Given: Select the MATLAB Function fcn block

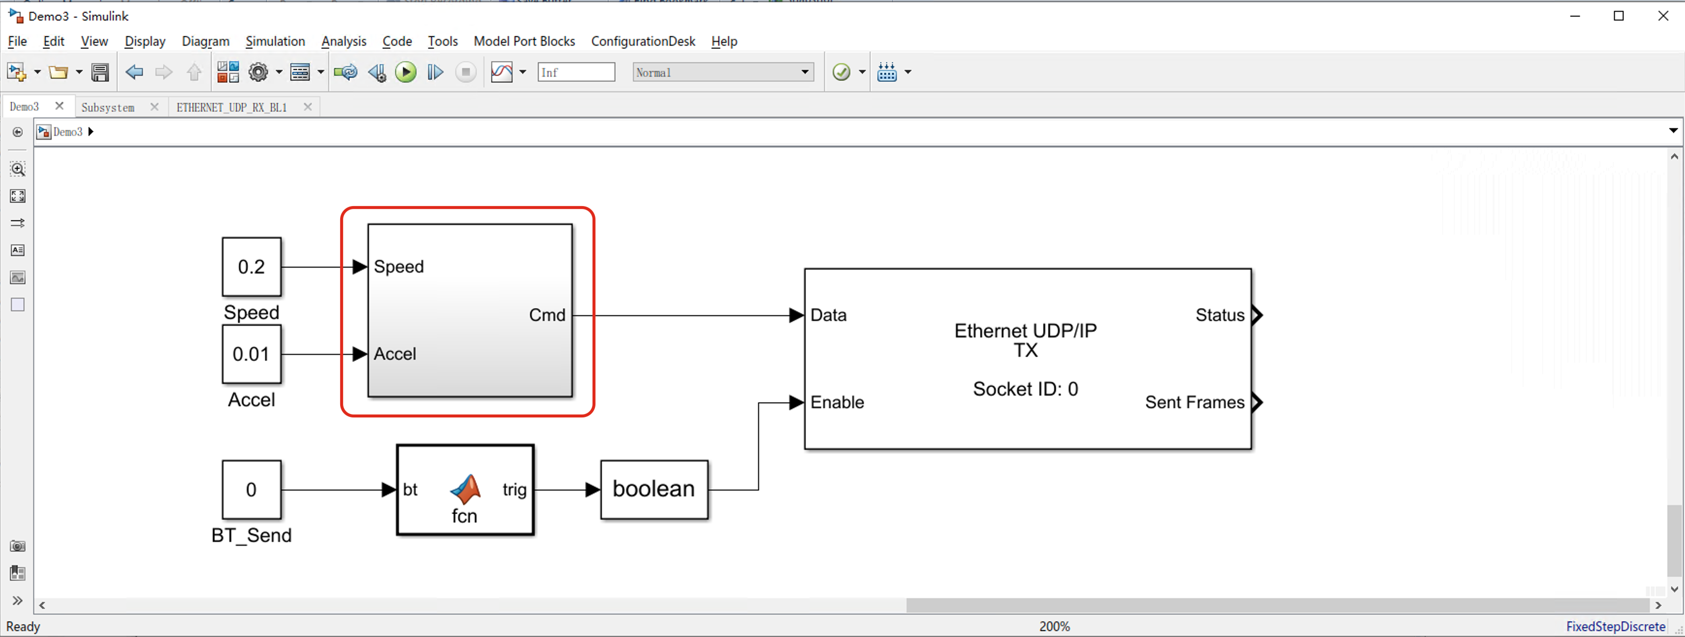Looking at the screenshot, I should [x=465, y=490].
